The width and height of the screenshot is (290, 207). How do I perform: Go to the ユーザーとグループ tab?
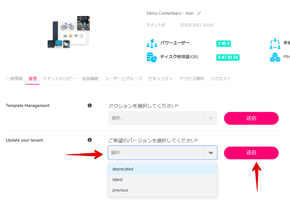click(123, 78)
